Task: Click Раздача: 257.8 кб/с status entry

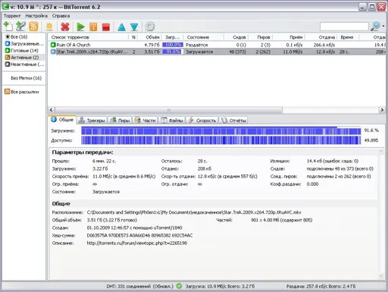Action: tap(321, 287)
